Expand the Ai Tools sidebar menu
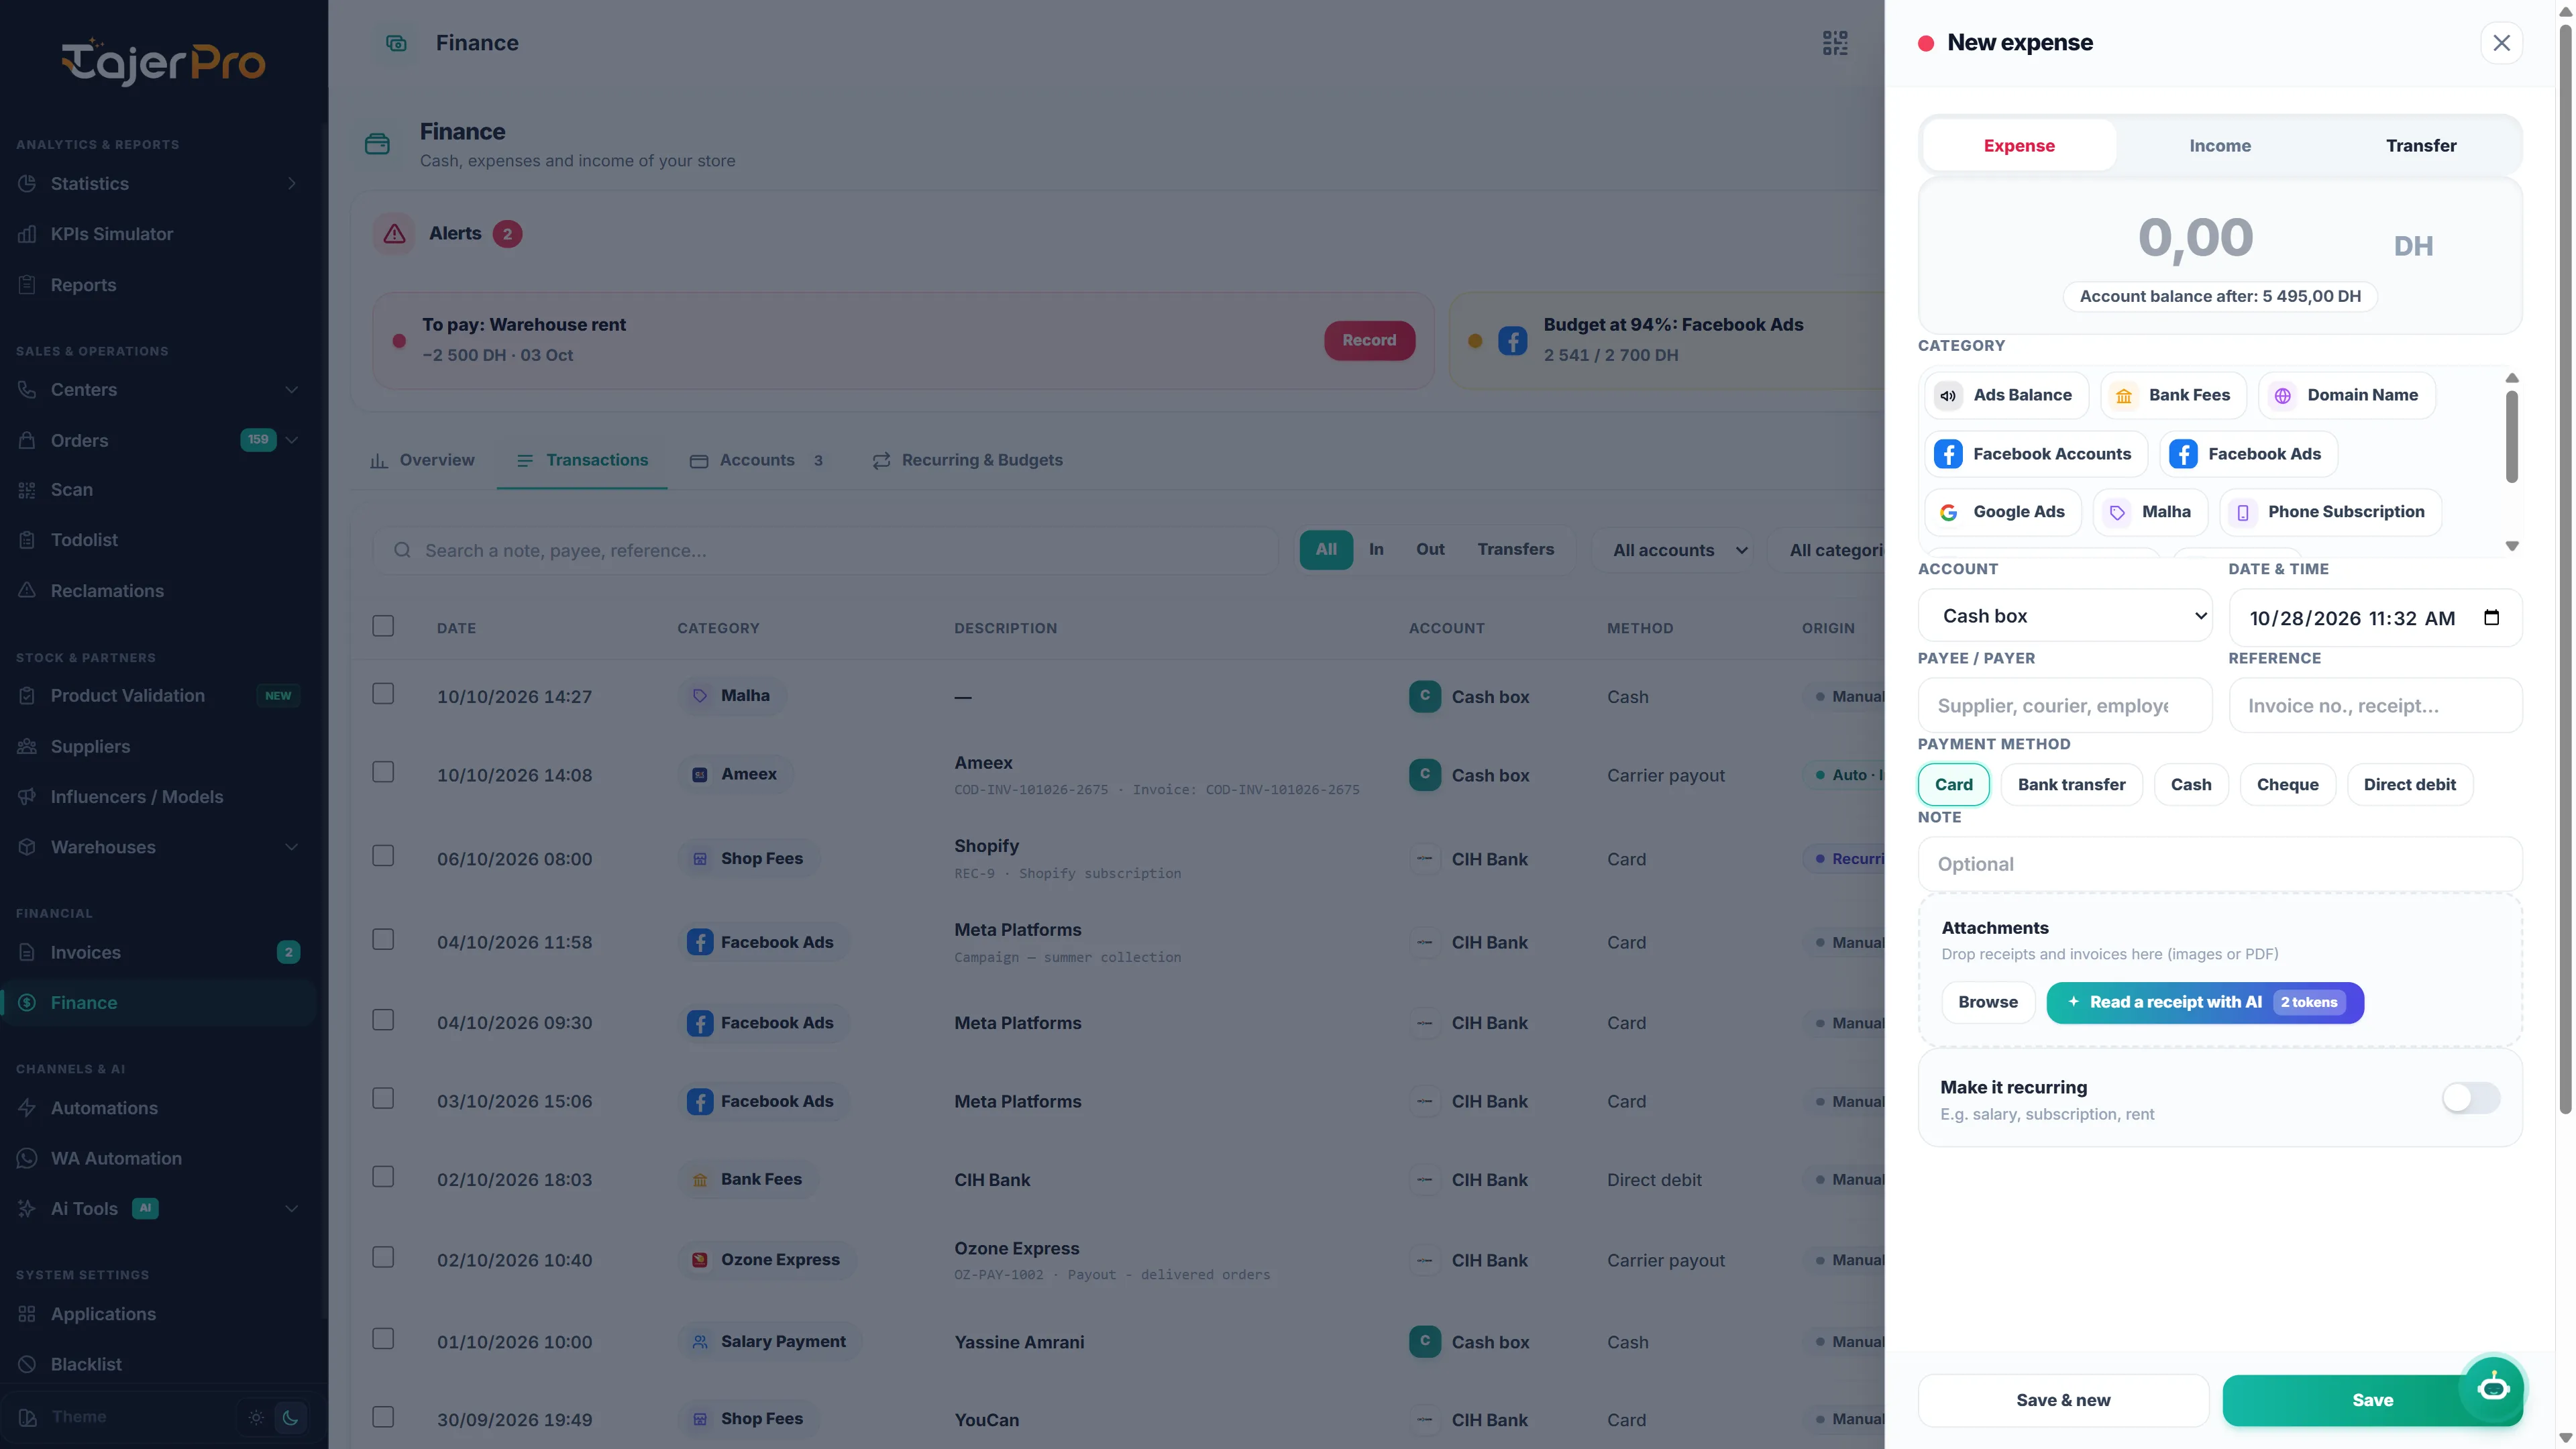Screen dimensions: 2576x1449 [291, 1208]
